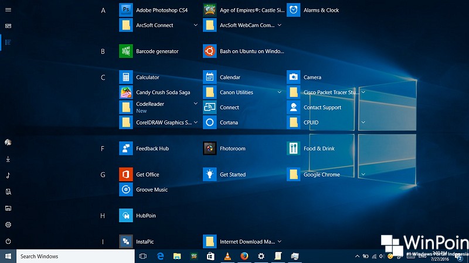Viewport: 469px width, 263px height.
Task: Expand the CodeReader folder
Action: 196,103
